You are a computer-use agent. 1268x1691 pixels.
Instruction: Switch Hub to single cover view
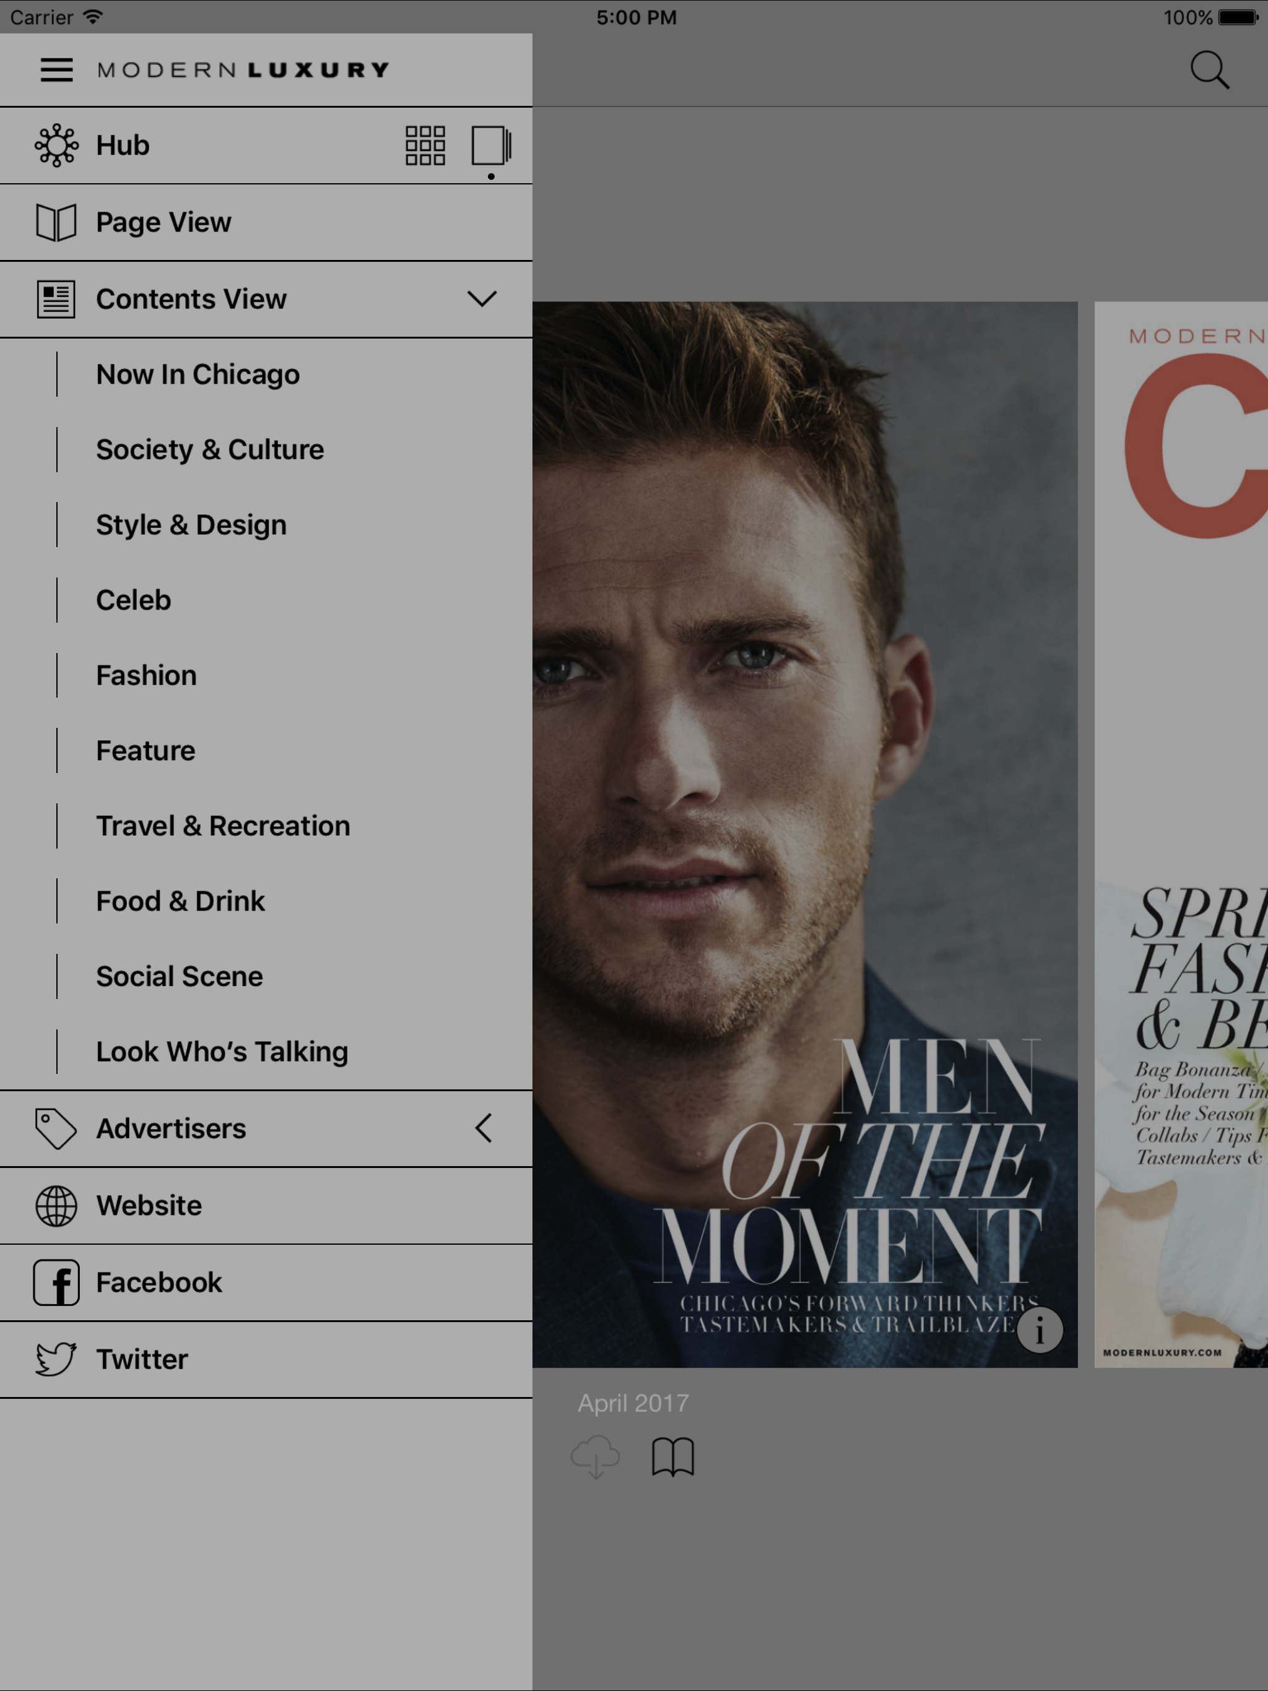point(490,145)
